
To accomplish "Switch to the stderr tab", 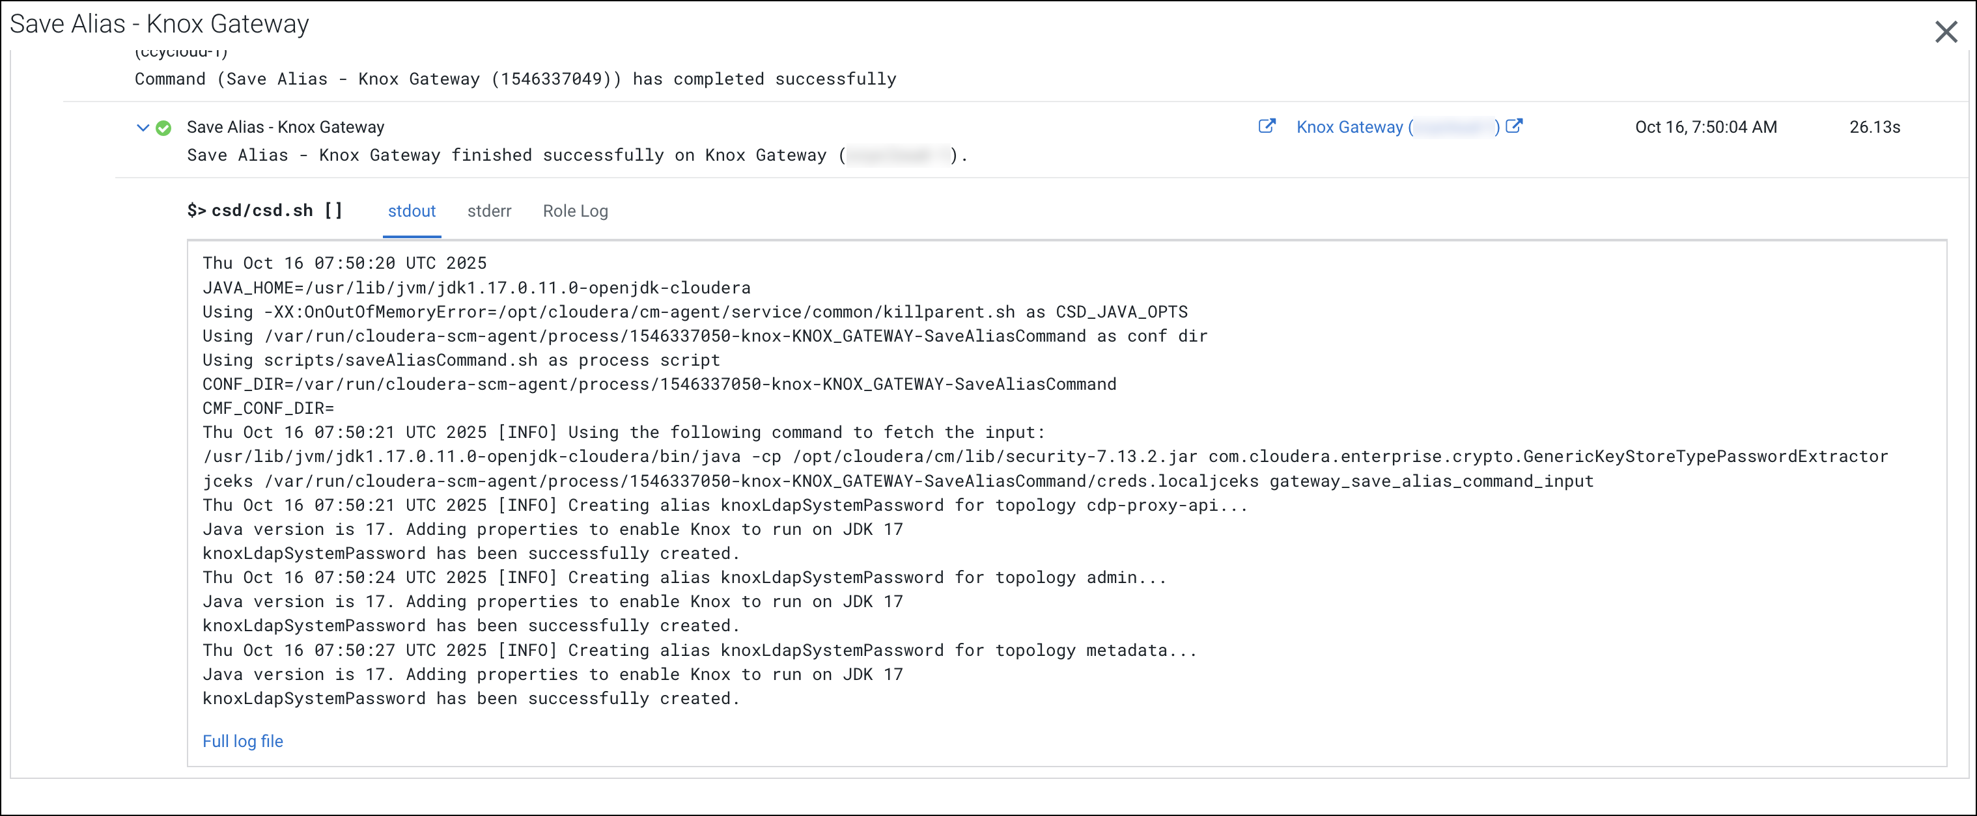I will (x=489, y=211).
